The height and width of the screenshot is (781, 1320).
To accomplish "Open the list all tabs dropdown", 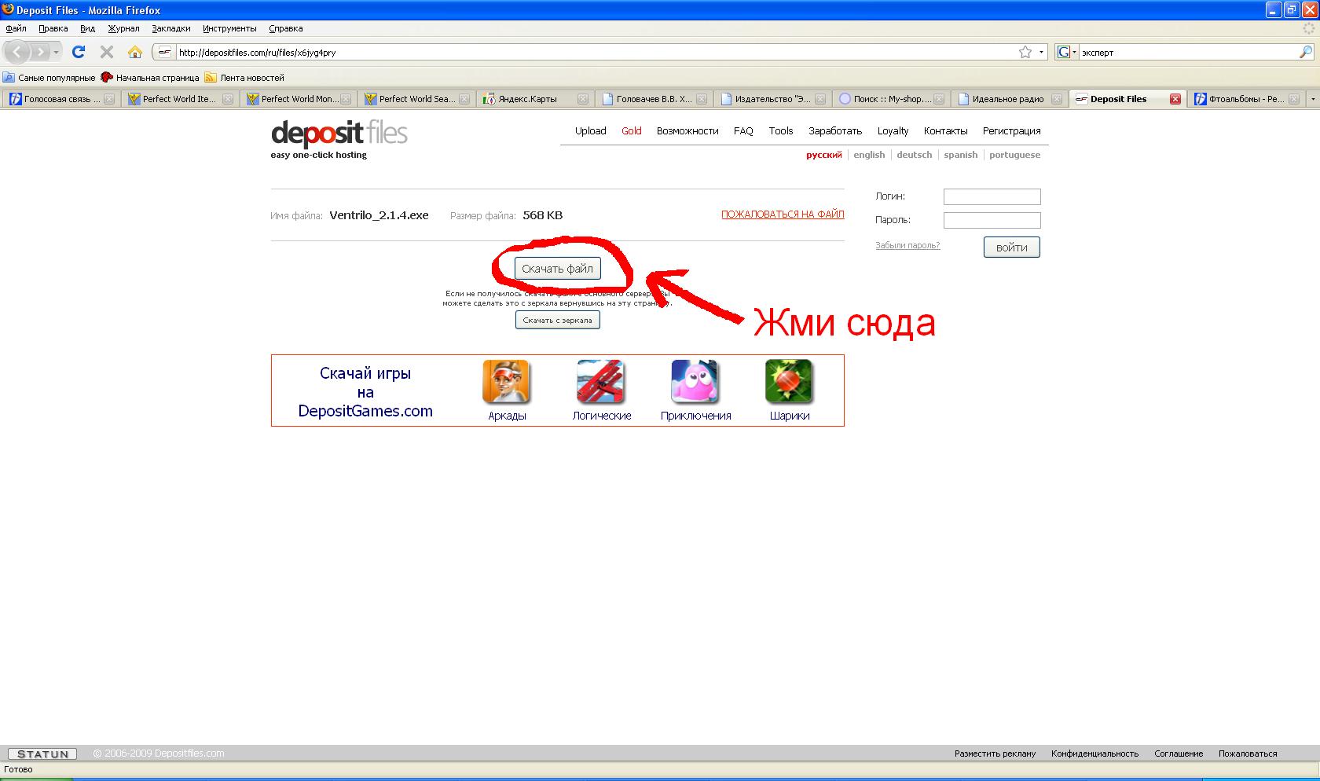I will (1312, 99).
